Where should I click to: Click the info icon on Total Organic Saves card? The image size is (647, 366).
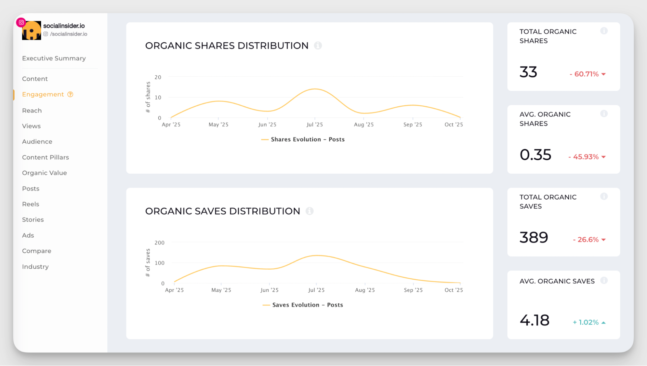(x=604, y=197)
